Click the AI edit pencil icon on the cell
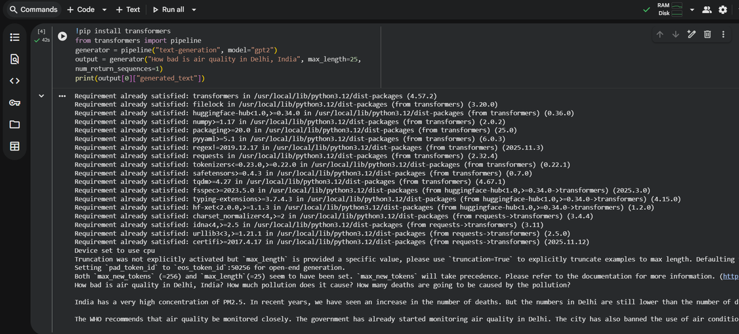 tap(691, 34)
